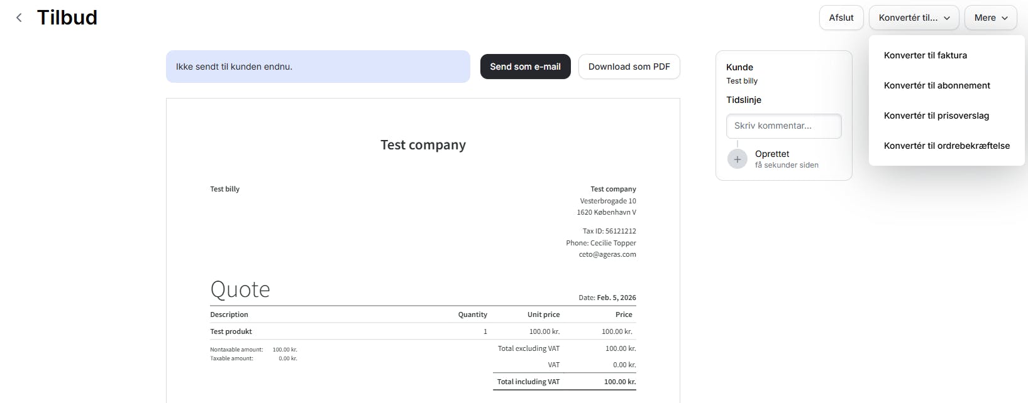Click the plus icon in the timeline
Screen dimensions: 1028x403
[737, 159]
